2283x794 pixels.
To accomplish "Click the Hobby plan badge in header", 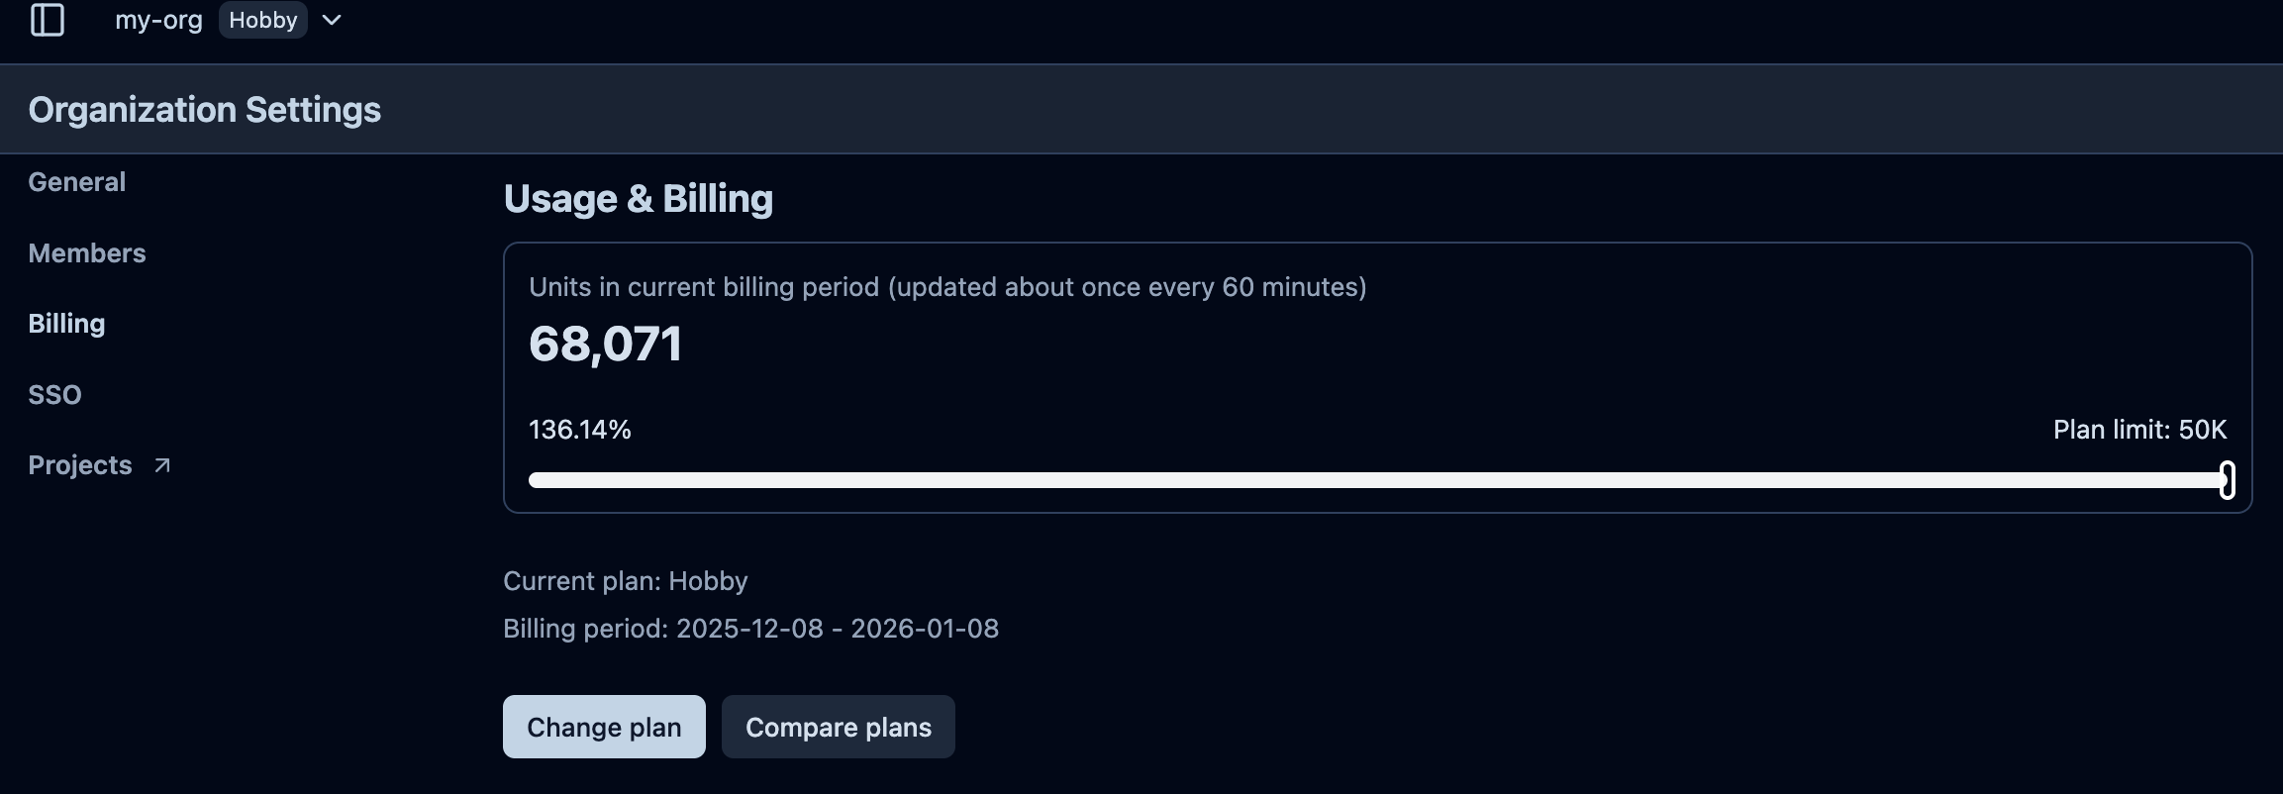I will [x=262, y=20].
